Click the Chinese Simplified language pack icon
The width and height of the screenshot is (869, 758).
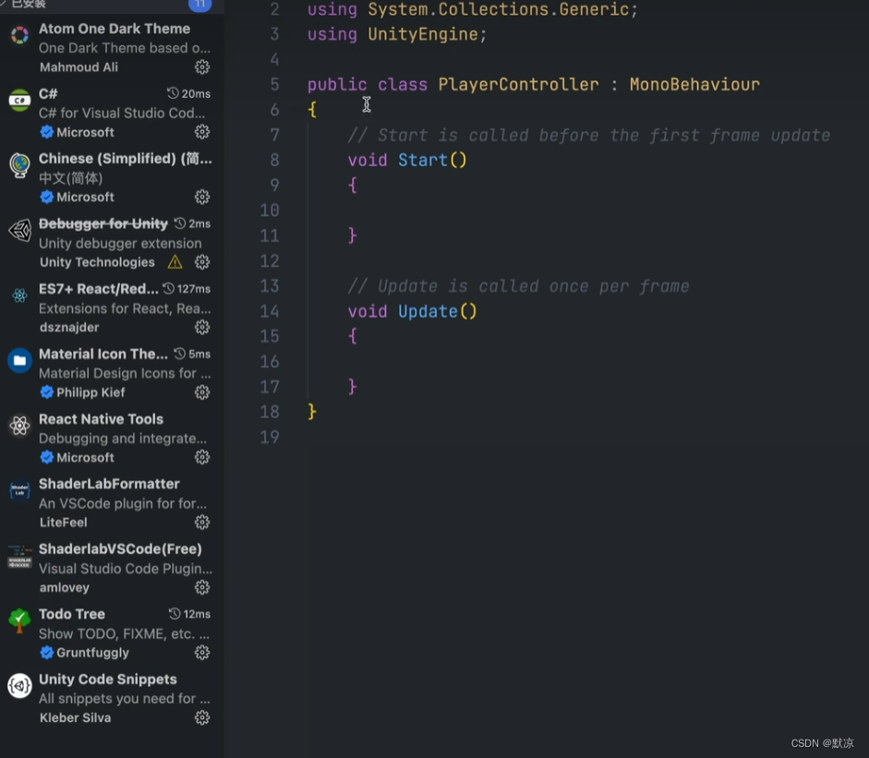click(19, 166)
